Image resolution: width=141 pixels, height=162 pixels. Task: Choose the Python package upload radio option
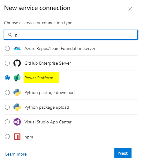click(7, 107)
